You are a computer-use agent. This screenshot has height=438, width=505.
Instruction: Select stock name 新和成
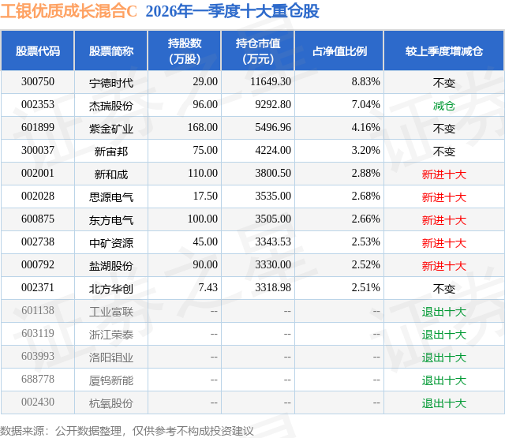tap(111, 174)
